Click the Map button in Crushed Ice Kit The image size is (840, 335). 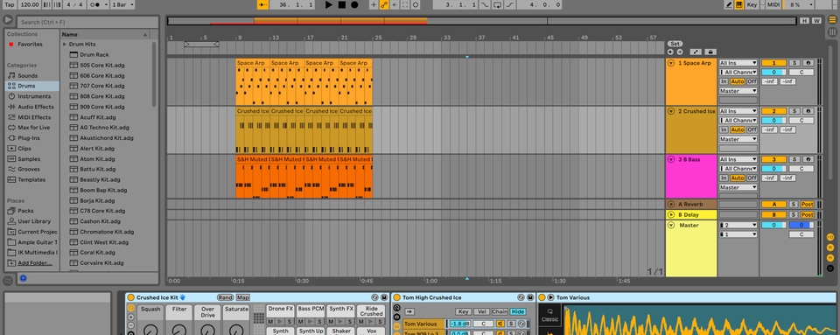[242, 297]
